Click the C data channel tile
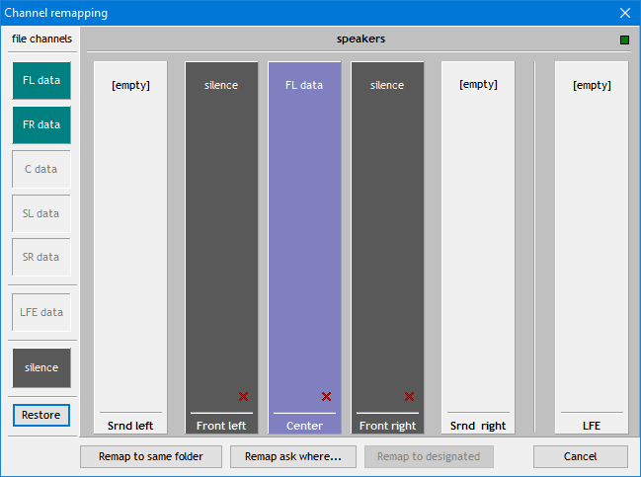 (41, 169)
